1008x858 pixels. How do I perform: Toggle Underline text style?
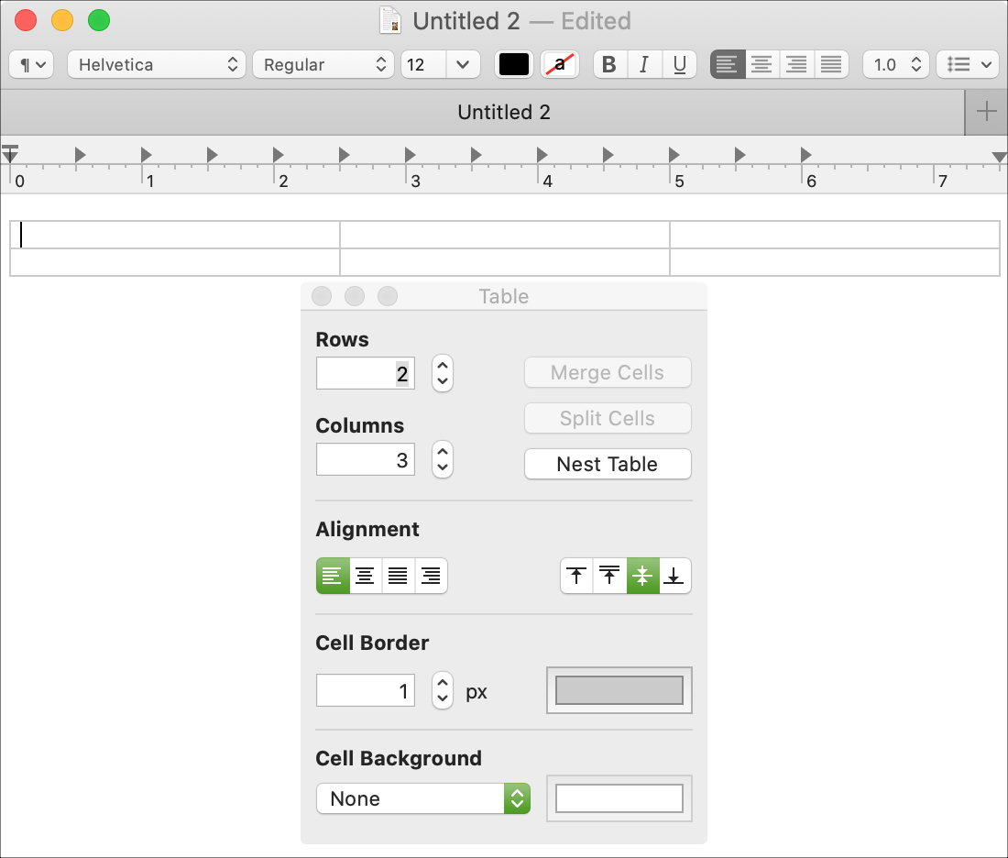(x=680, y=64)
